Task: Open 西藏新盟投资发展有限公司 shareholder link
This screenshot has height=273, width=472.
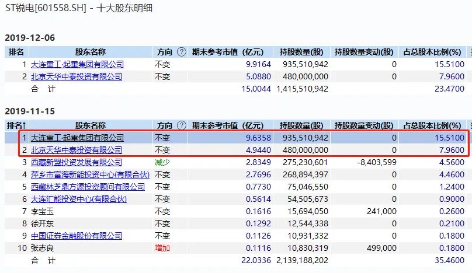Action: [77, 162]
